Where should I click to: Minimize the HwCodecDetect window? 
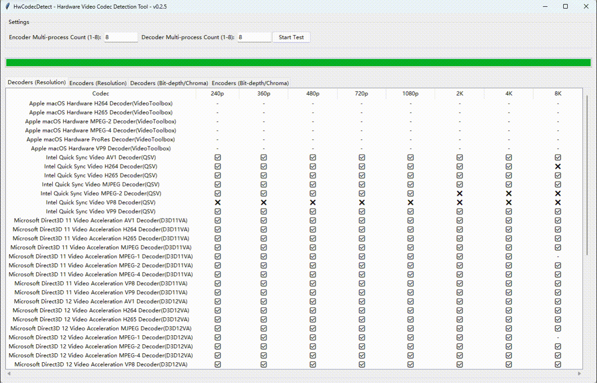pos(545,7)
